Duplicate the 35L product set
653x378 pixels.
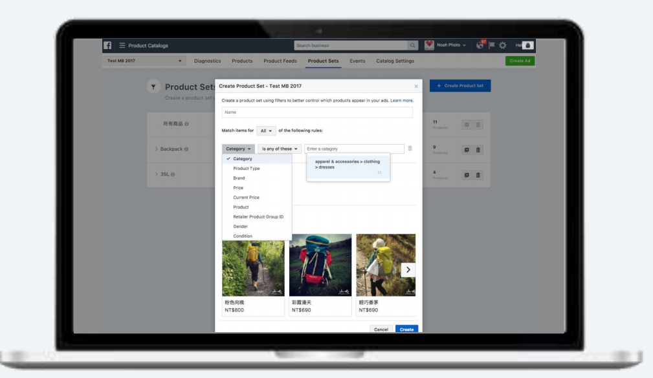[x=467, y=175]
